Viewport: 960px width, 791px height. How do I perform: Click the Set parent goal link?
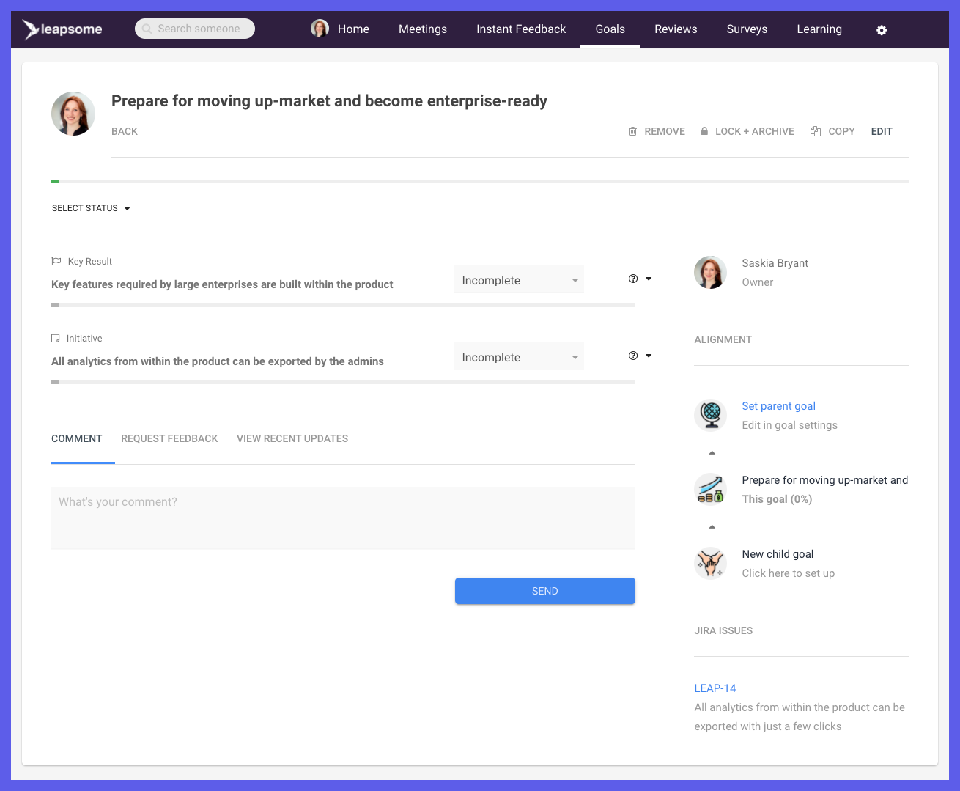778,406
